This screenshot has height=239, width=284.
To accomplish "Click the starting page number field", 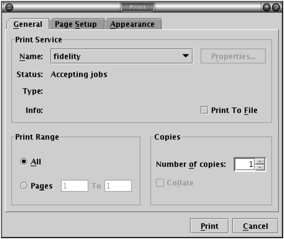I will tap(74, 186).
